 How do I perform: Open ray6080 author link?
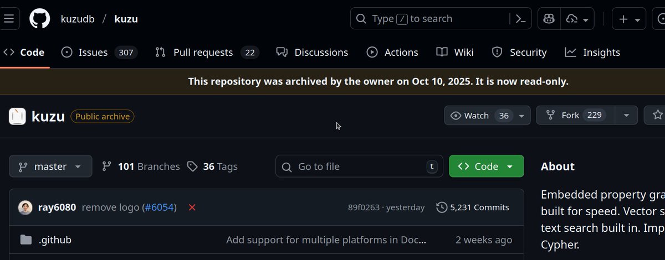[57, 207]
